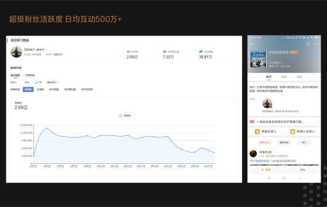The image size is (327, 207).
Task: Switch to the 帖子 tab
Action: [x=268, y=77]
